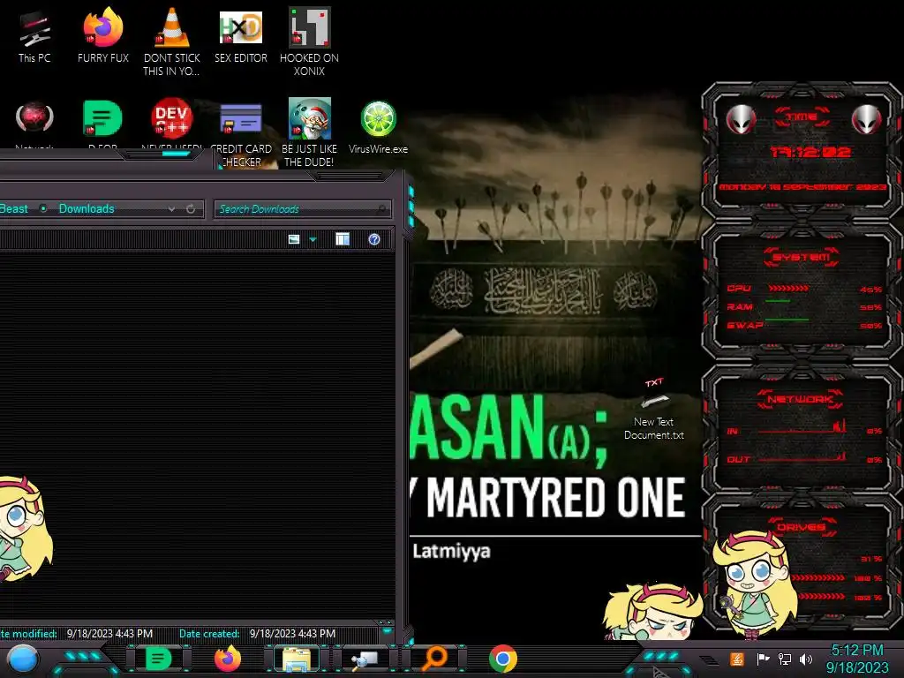This screenshot has width=904, height=678.
Task: Click the IN traffic graph in the NETWORK widget
Action: click(802, 426)
